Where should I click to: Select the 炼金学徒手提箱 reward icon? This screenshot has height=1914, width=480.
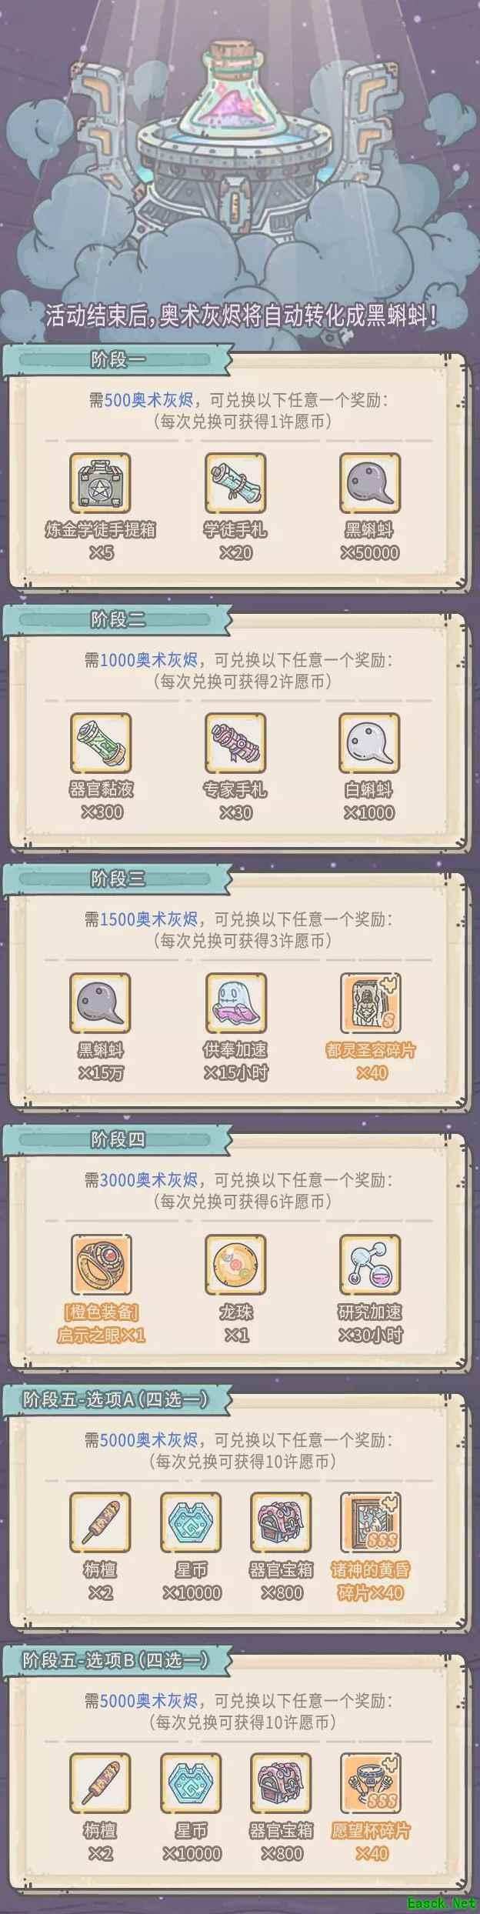tap(100, 483)
